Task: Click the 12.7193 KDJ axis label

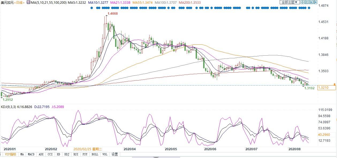Action: point(324,140)
